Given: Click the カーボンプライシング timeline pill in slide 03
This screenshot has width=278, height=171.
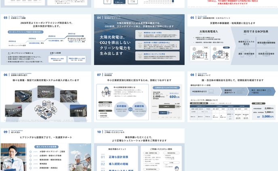Looking at the screenshot, I should (25, 32).
